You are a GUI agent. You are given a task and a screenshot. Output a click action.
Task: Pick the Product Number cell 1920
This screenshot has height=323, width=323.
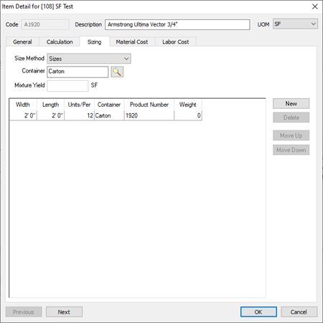(x=149, y=115)
